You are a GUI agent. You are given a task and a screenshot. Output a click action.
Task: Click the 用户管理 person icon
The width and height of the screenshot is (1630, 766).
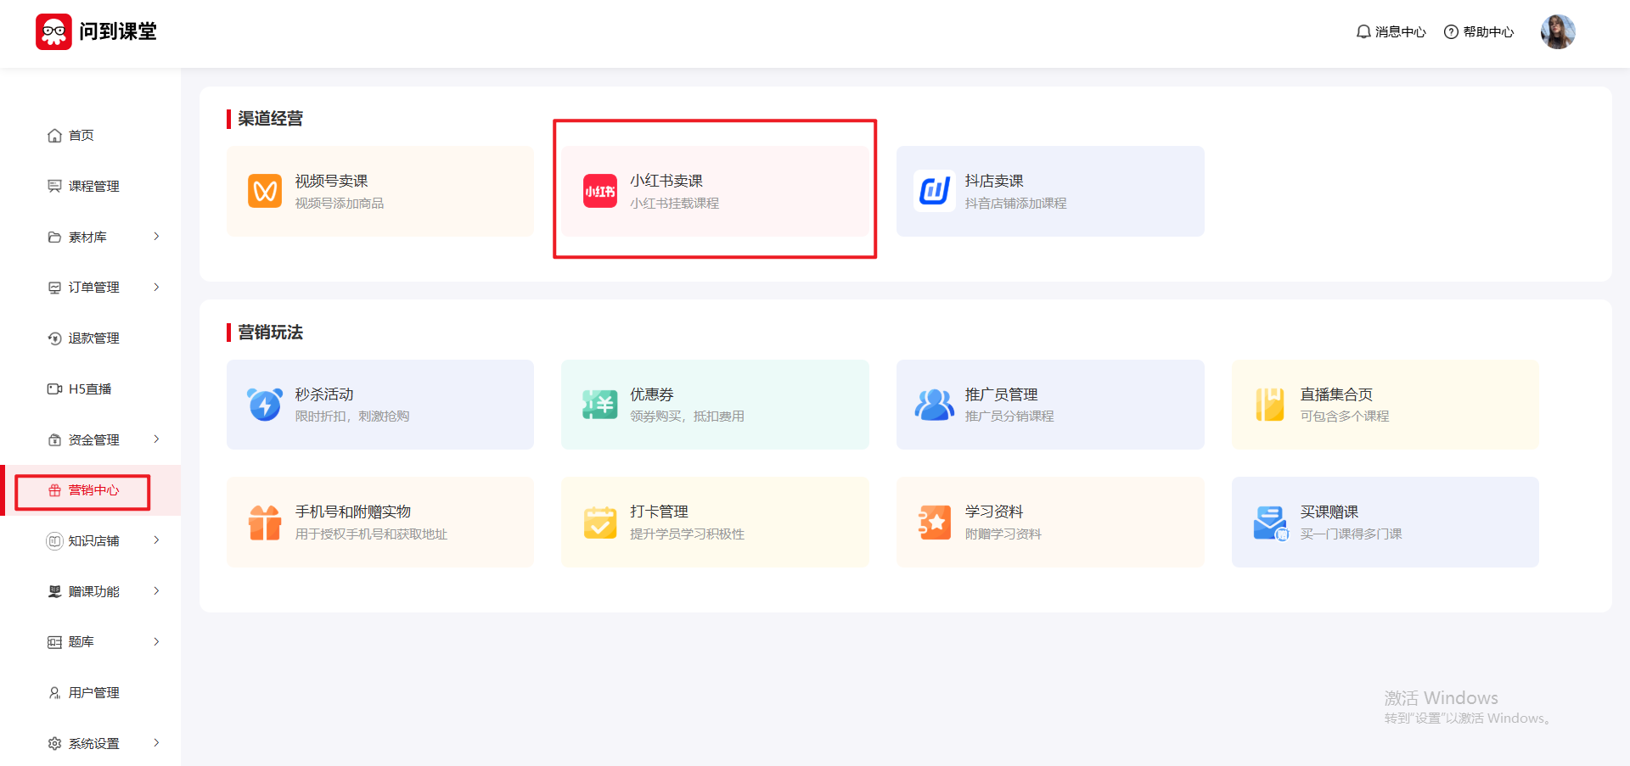click(x=54, y=693)
